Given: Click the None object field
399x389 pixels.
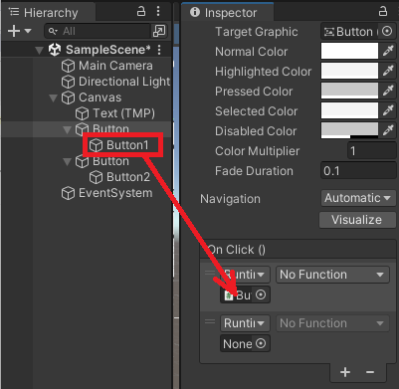Looking at the screenshot, I should click(245, 344).
